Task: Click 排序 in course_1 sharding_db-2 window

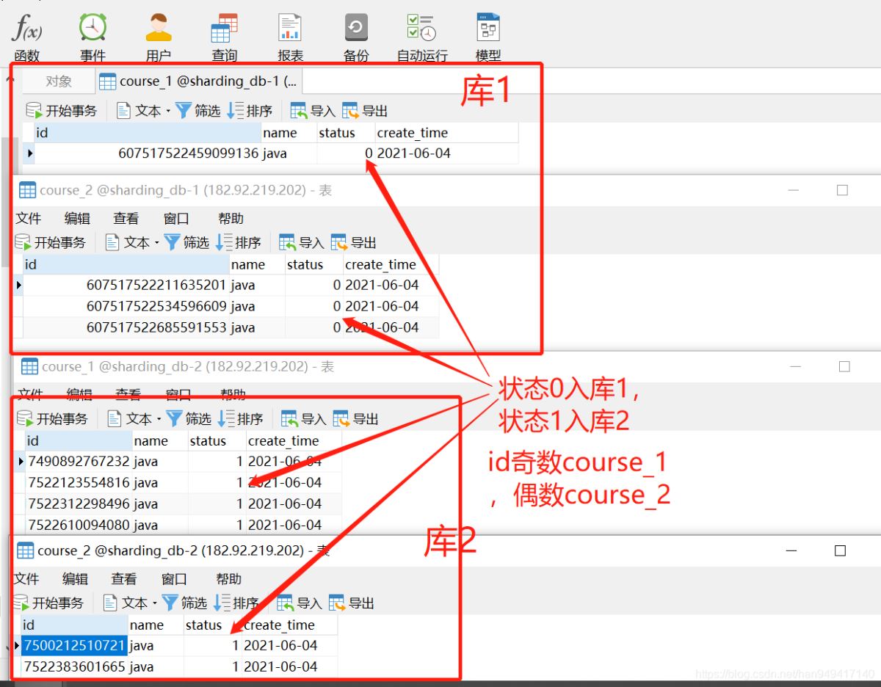Action: [x=241, y=419]
